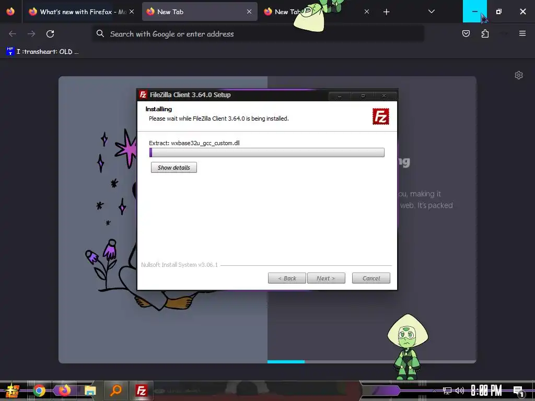Click the < Back button in setup
Viewport: 535px width, 401px height.
pos(287,278)
